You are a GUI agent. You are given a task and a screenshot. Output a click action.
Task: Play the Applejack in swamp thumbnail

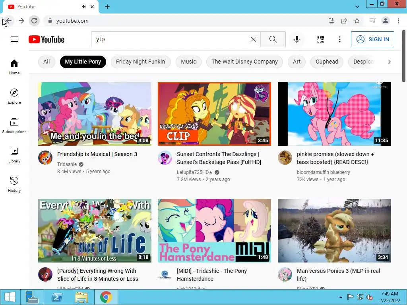coord(334,231)
